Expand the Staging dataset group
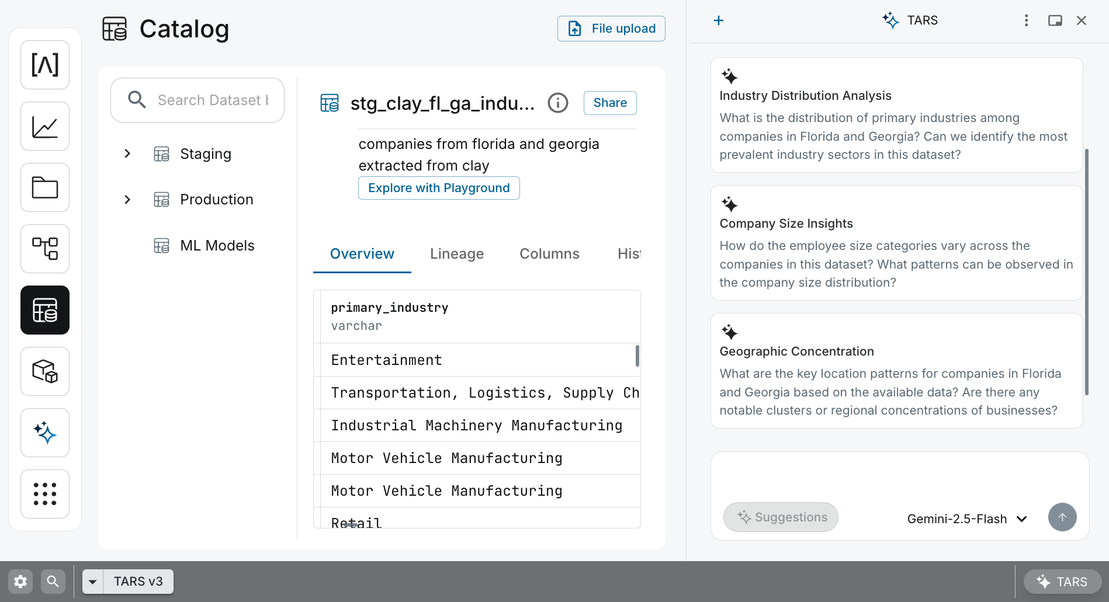This screenshot has height=602, width=1109. [127, 154]
